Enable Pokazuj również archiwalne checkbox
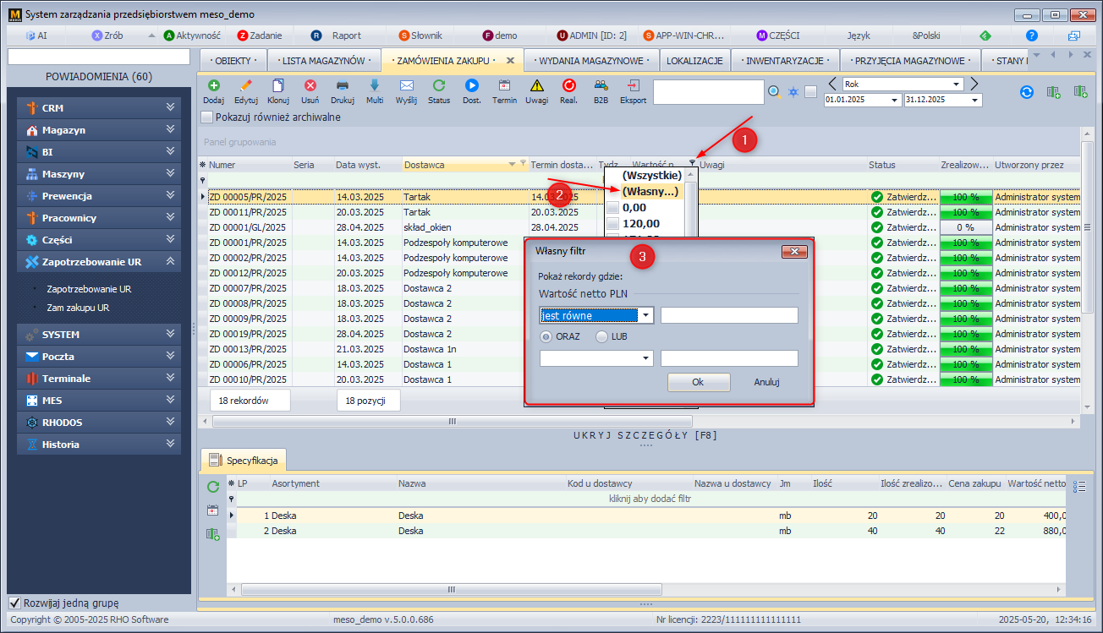This screenshot has height=633, width=1103. [207, 117]
